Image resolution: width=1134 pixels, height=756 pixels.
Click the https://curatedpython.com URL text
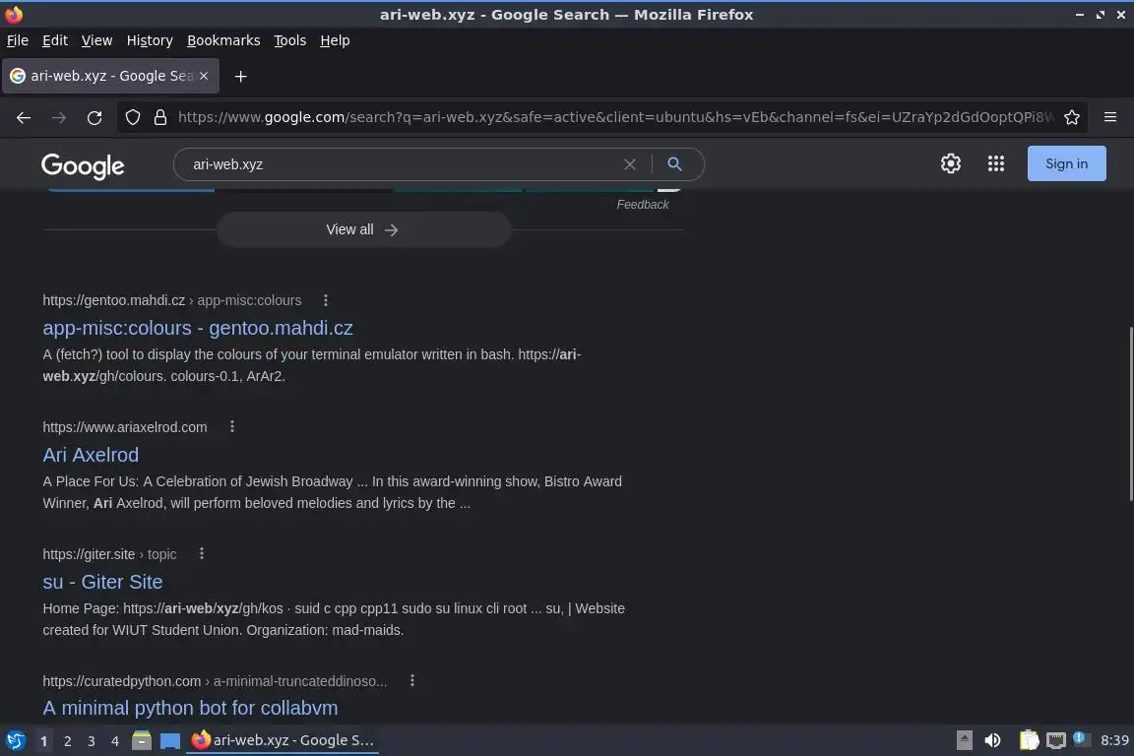pos(121,681)
